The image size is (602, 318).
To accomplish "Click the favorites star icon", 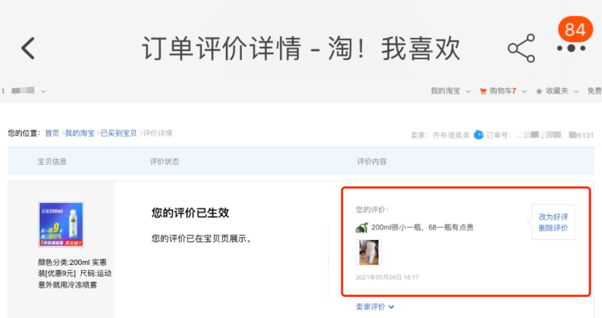I will click(x=539, y=91).
